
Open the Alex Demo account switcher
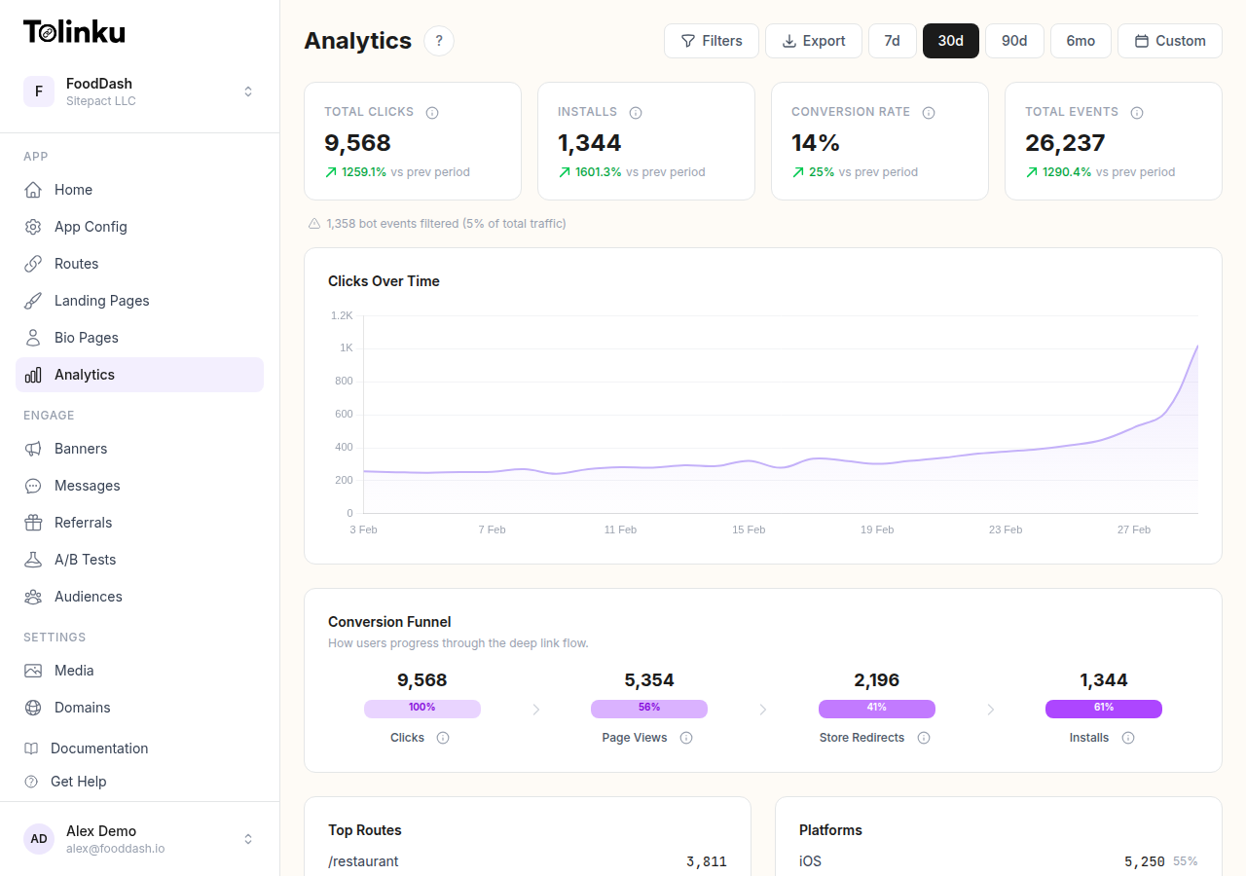(x=248, y=838)
